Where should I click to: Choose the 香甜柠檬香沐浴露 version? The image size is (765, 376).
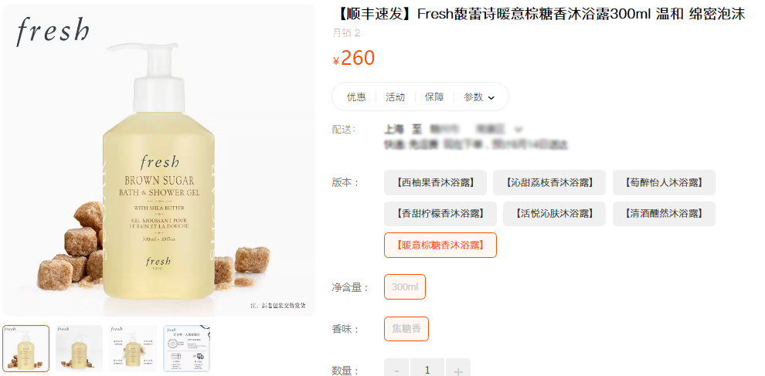[440, 214]
